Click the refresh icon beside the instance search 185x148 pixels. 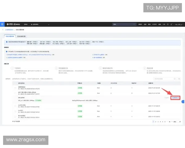(x=179, y=79)
